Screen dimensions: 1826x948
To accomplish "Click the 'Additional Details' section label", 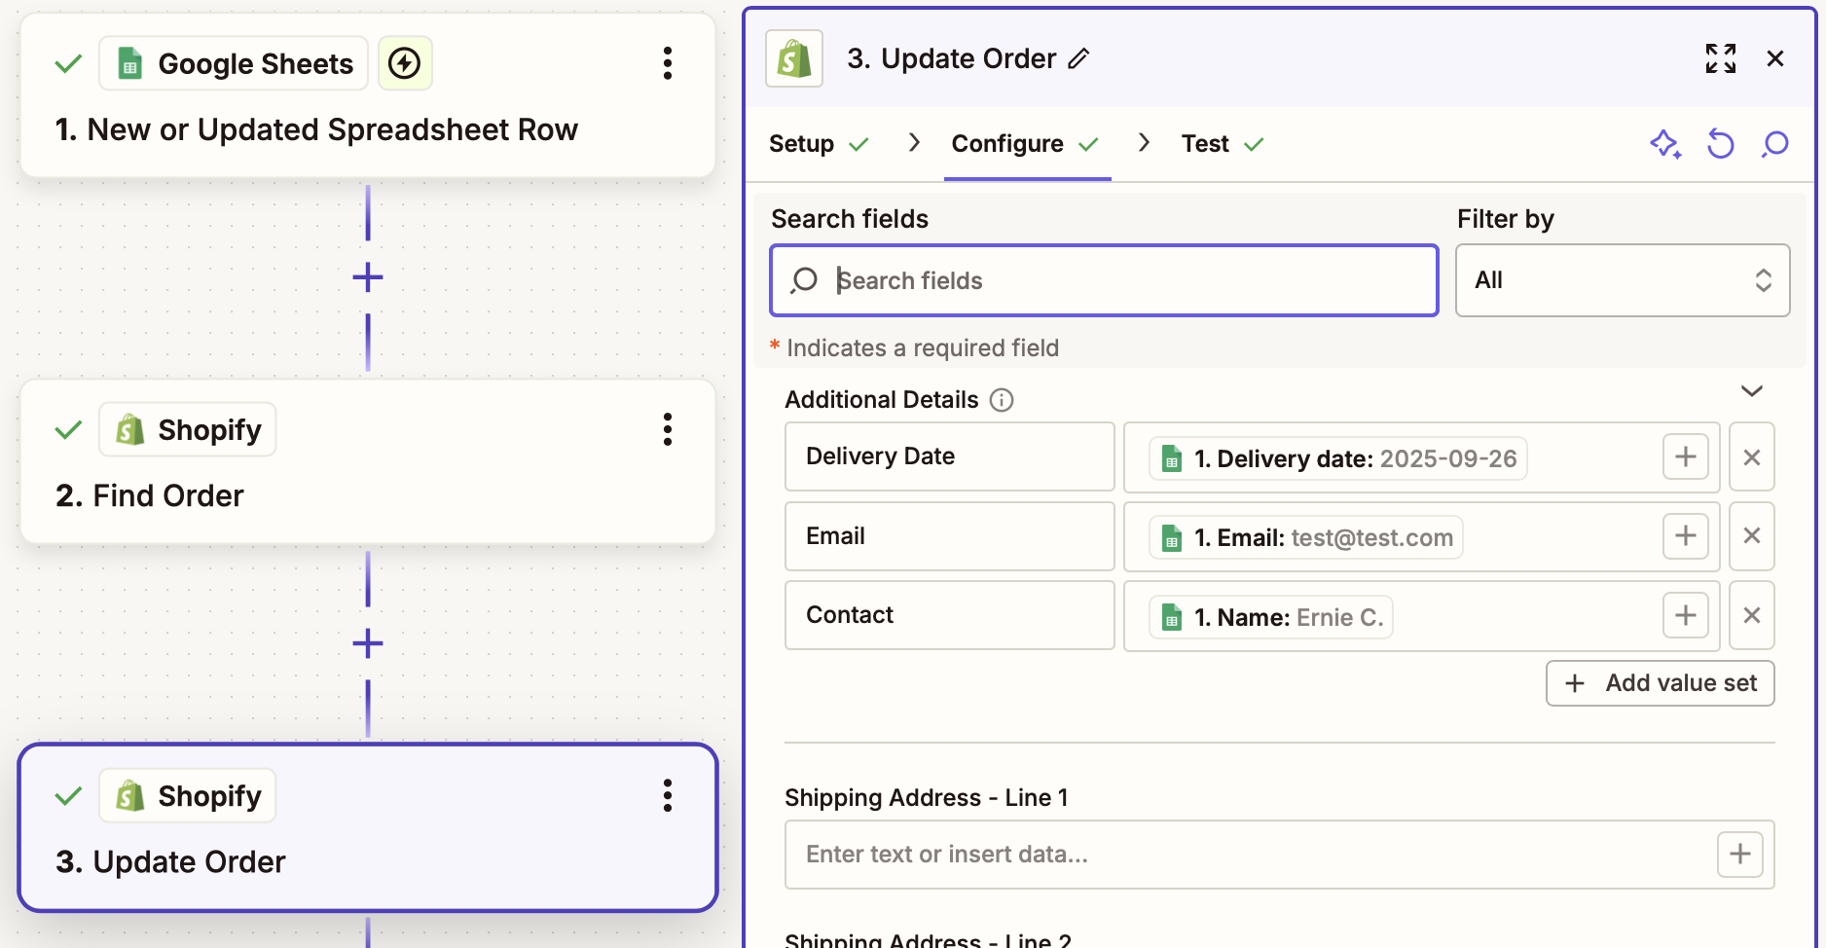I will (882, 400).
